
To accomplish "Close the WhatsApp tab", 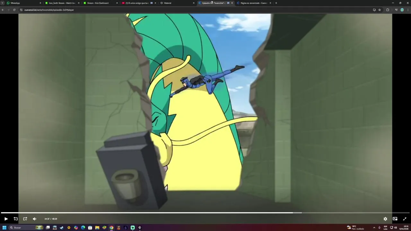I will (x=40, y=3).
